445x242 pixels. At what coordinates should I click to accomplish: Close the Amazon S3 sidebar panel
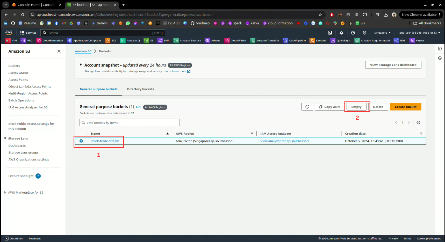(x=59, y=51)
